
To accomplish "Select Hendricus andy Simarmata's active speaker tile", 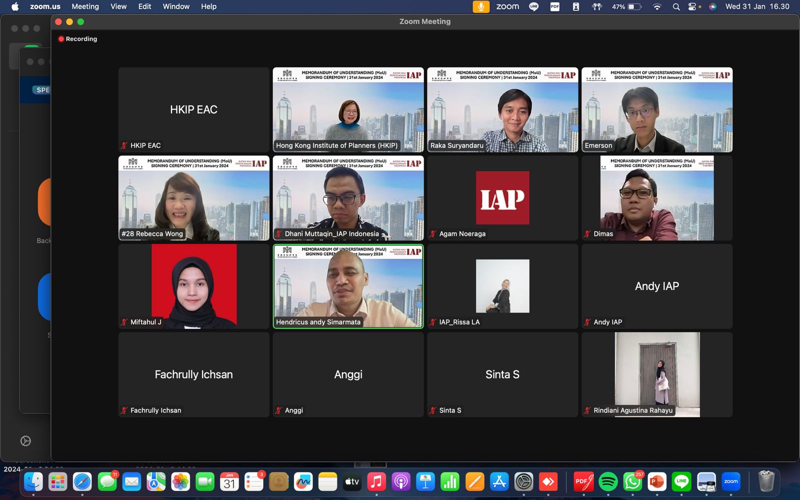I will click(x=348, y=286).
